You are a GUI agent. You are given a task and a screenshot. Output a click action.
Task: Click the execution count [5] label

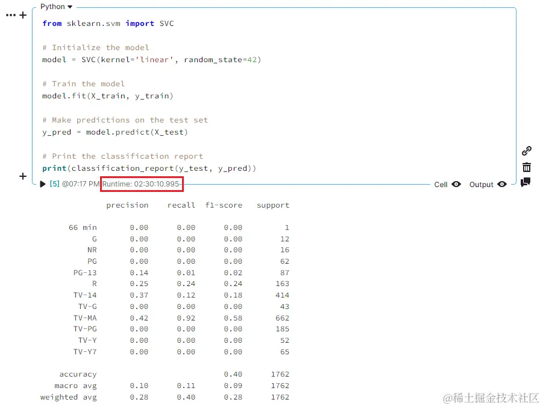pos(54,184)
